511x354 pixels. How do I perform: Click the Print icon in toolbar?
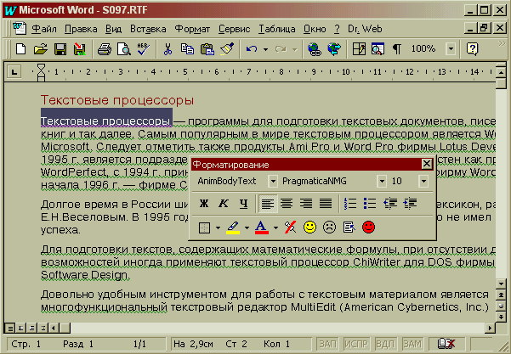(x=104, y=49)
